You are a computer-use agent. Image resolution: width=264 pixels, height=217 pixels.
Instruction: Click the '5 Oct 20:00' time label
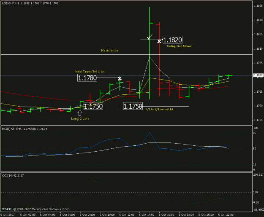coord(206,215)
